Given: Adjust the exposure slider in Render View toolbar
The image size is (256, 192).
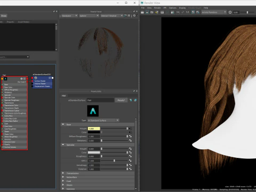Looking at the screenshot, I should [x=247, y=12].
